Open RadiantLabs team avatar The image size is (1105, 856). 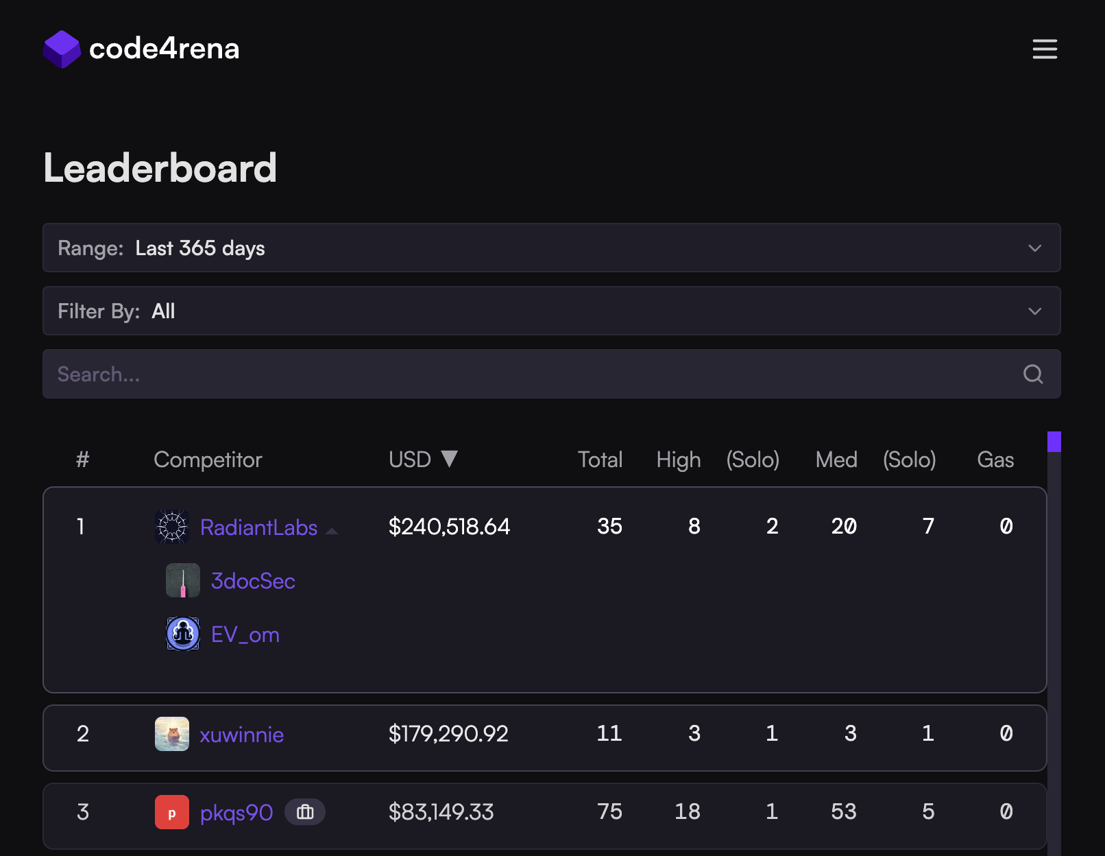(x=172, y=527)
